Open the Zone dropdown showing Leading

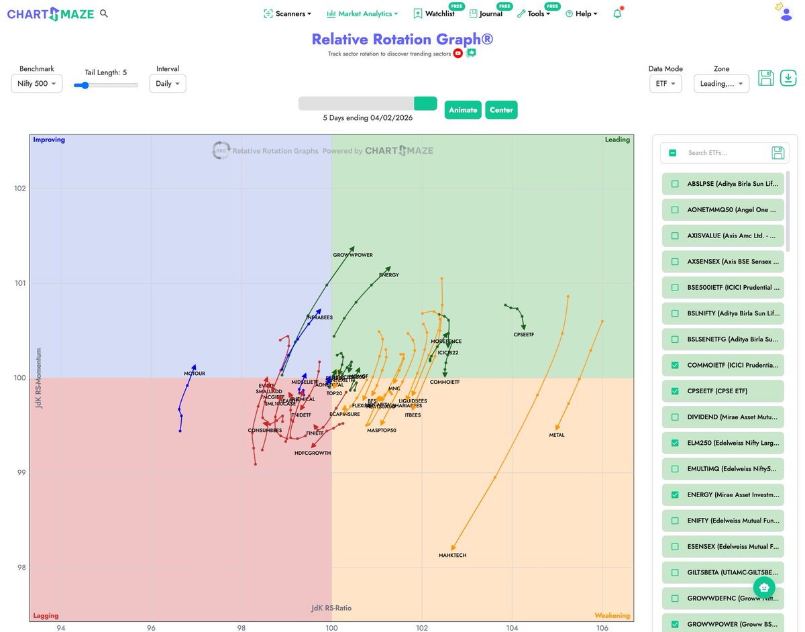(722, 84)
